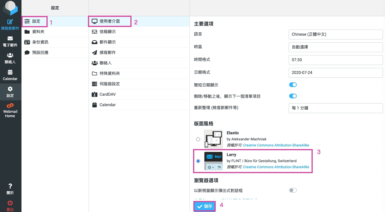
Task: Click the 撰寫新郵件 compose icon
Action: 10,22
